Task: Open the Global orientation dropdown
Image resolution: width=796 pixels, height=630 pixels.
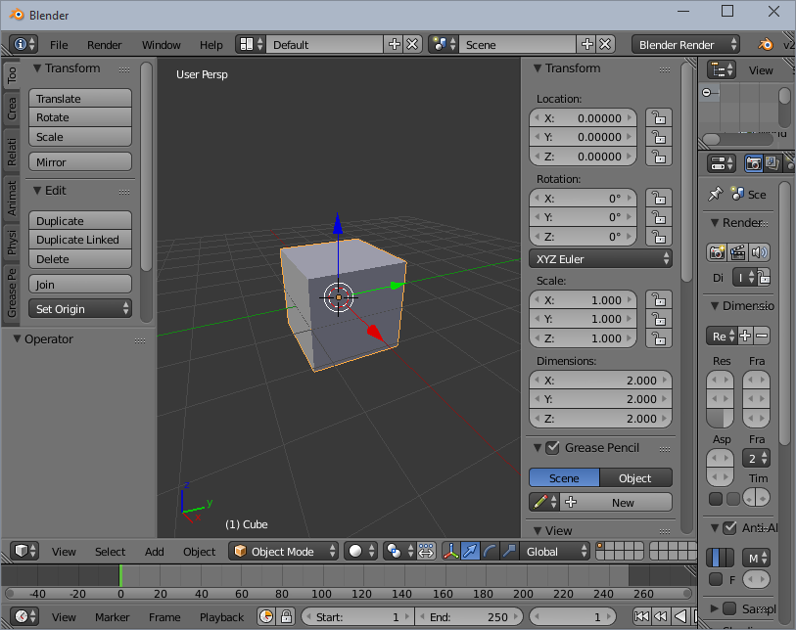Action: (x=554, y=551)
